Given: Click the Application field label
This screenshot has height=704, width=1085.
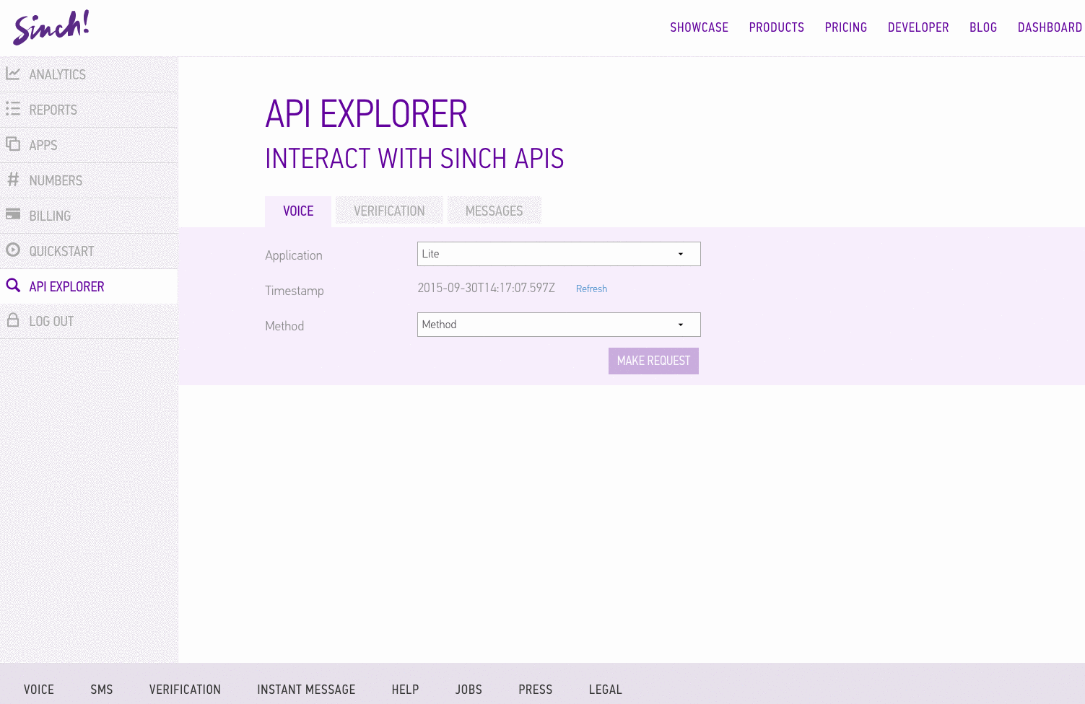Looking at the screenshot, I should 294,255.
